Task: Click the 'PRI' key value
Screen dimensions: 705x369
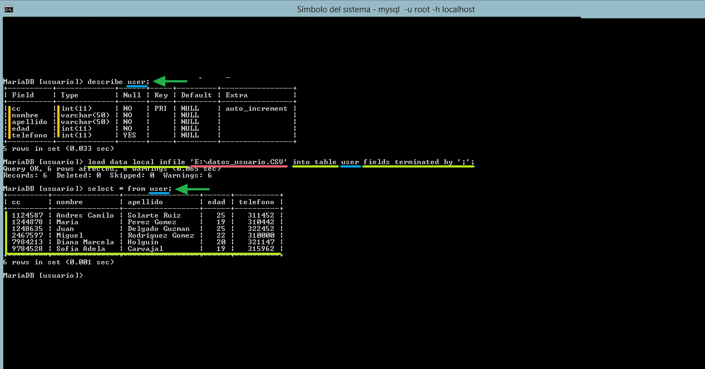Action: pyautogui.click(x=160, y=109)
